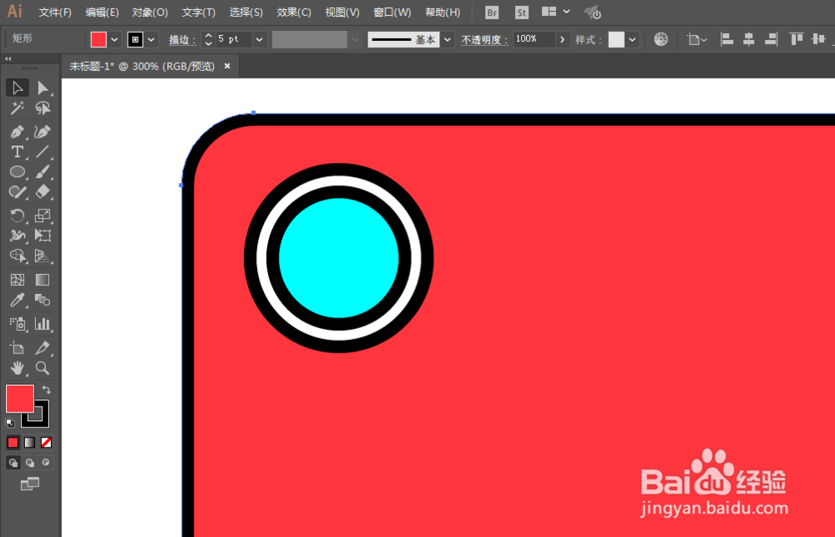Viewport: 835px width, 537px height.
Task: Open the brush definition 基本 dropdown
Action: click(448, 39)
